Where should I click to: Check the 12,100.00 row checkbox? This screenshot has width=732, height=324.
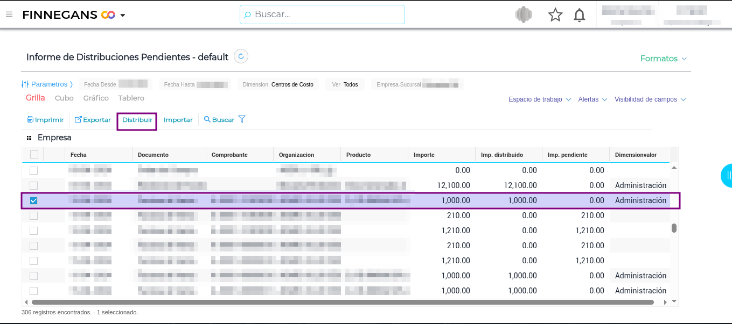pyautogui.click(x=34, y=185)
